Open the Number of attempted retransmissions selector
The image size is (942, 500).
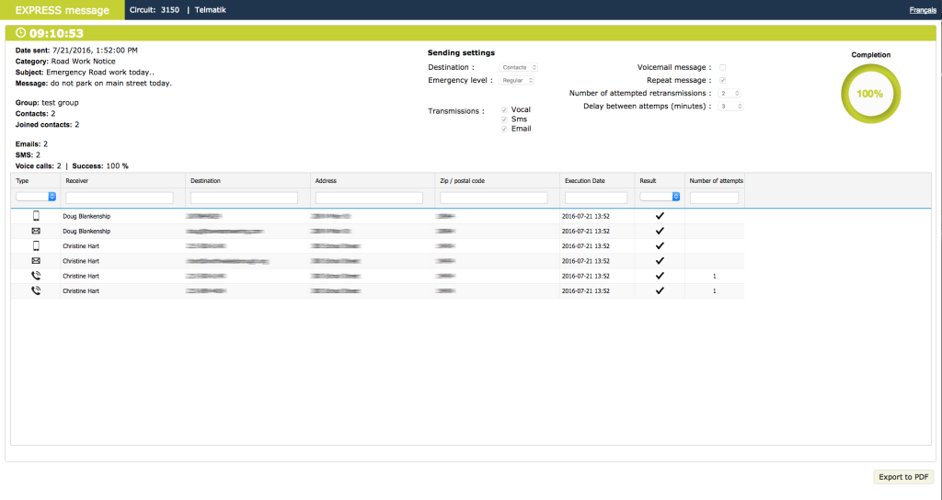click(729, 94)
